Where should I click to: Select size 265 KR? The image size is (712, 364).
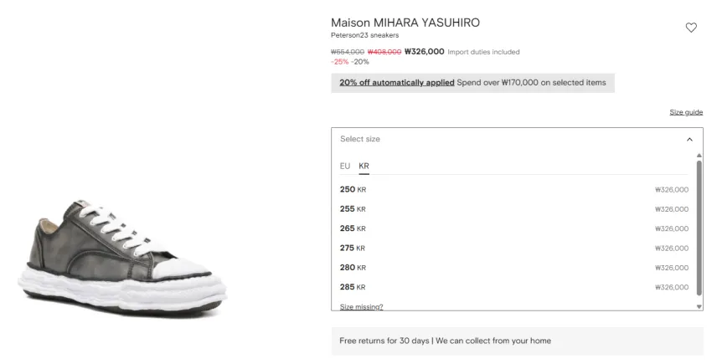514,228
